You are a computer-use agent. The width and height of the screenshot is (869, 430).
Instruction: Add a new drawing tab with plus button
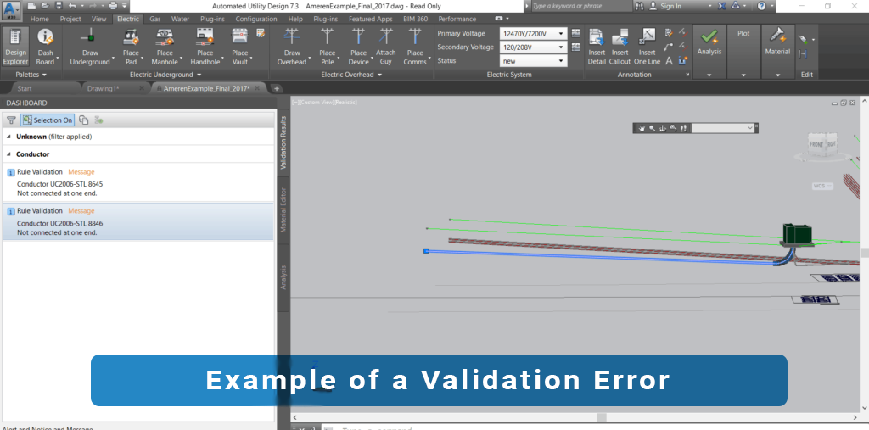(277, 89)
